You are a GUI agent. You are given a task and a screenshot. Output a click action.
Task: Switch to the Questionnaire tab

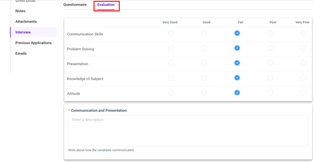75,5
